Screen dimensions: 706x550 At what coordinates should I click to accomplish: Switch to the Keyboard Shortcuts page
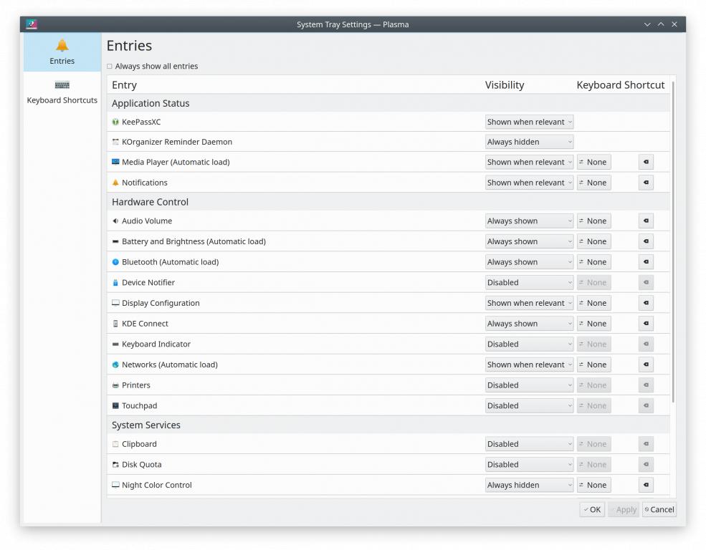click(62, 92)
